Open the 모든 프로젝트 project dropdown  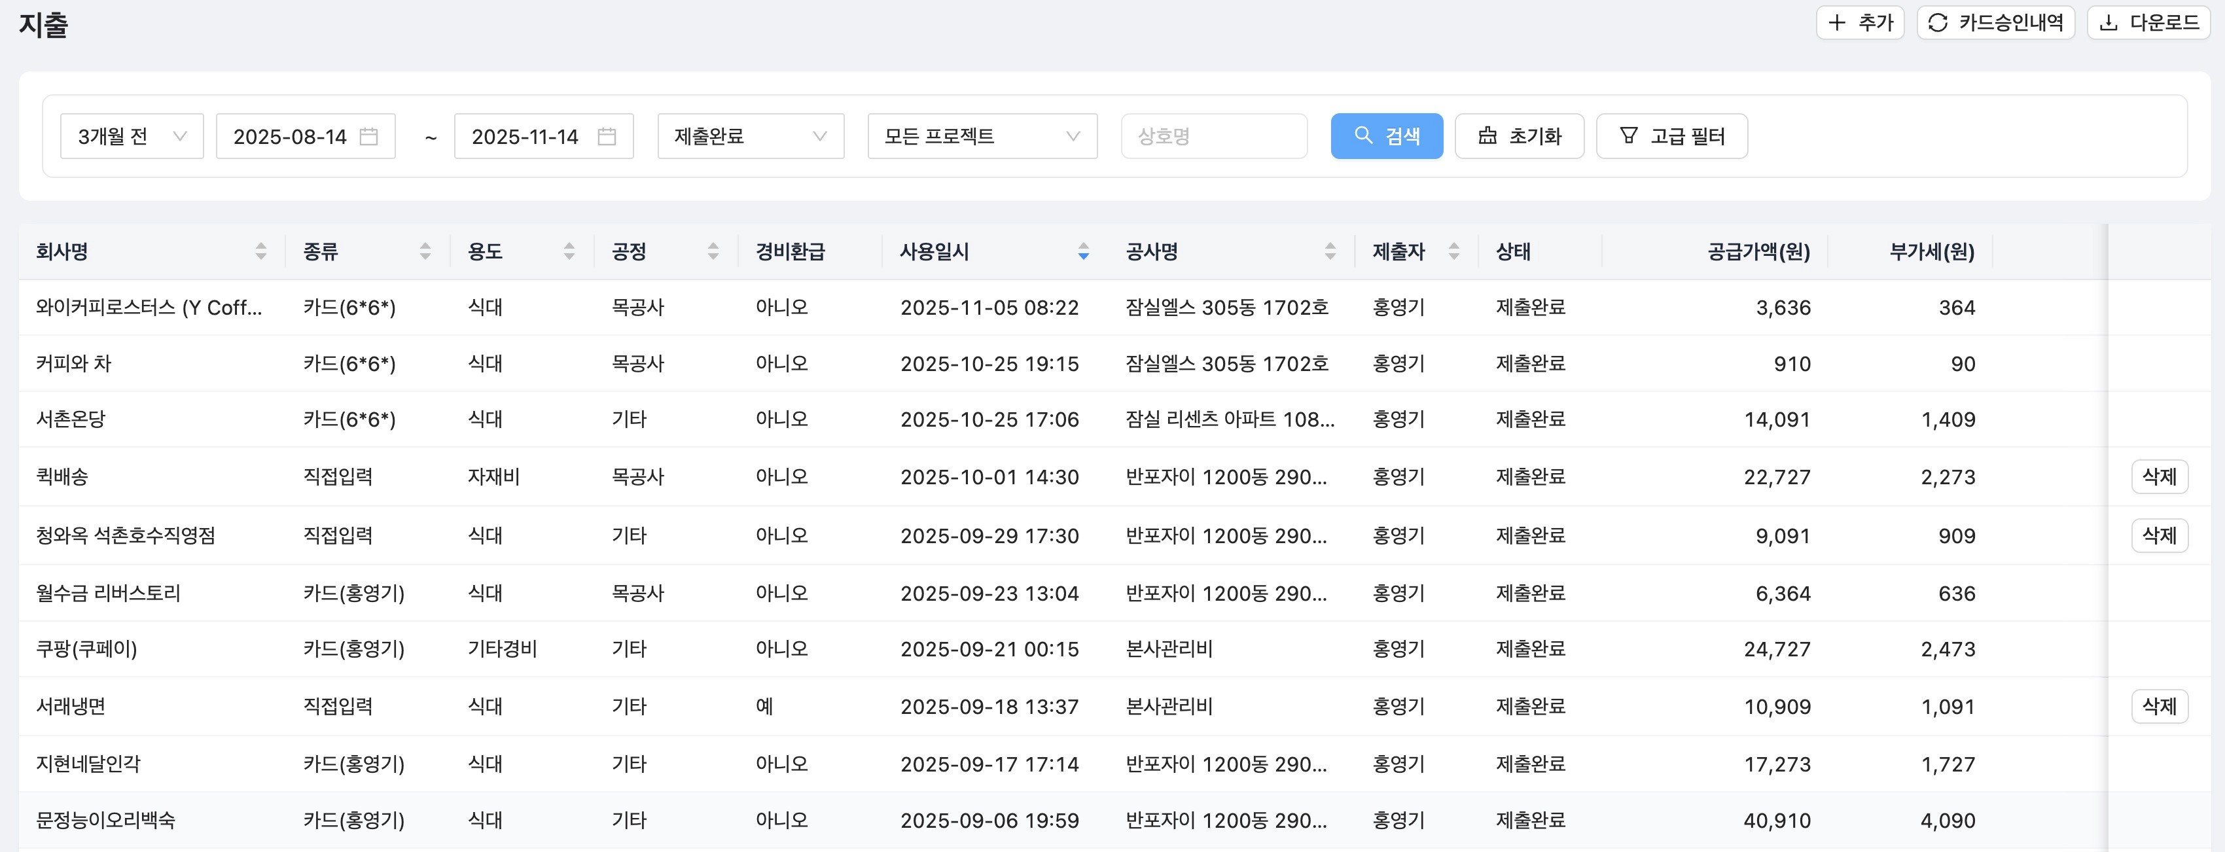pyautogui.click(x=982, y=137)
